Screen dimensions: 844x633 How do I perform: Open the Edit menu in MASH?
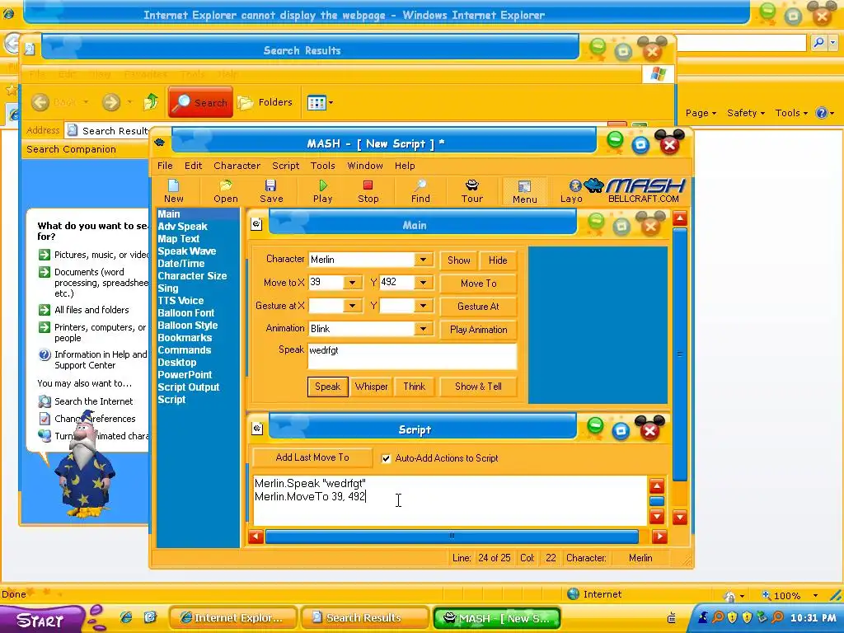193,166
